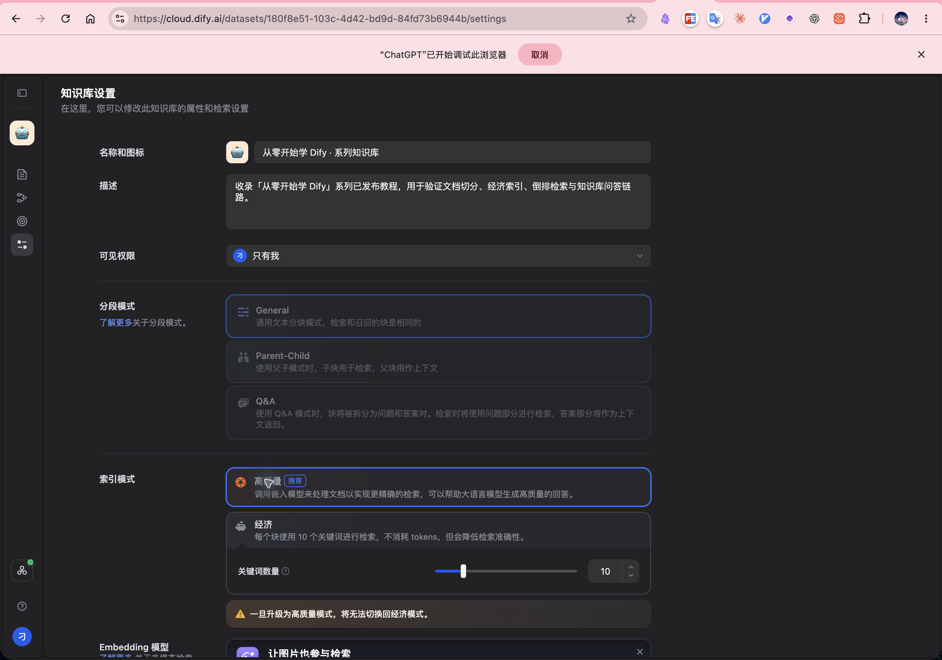Open the browser Extensions puzzle icon
This screenshot has height=660, width=942.
click(864, 19)
